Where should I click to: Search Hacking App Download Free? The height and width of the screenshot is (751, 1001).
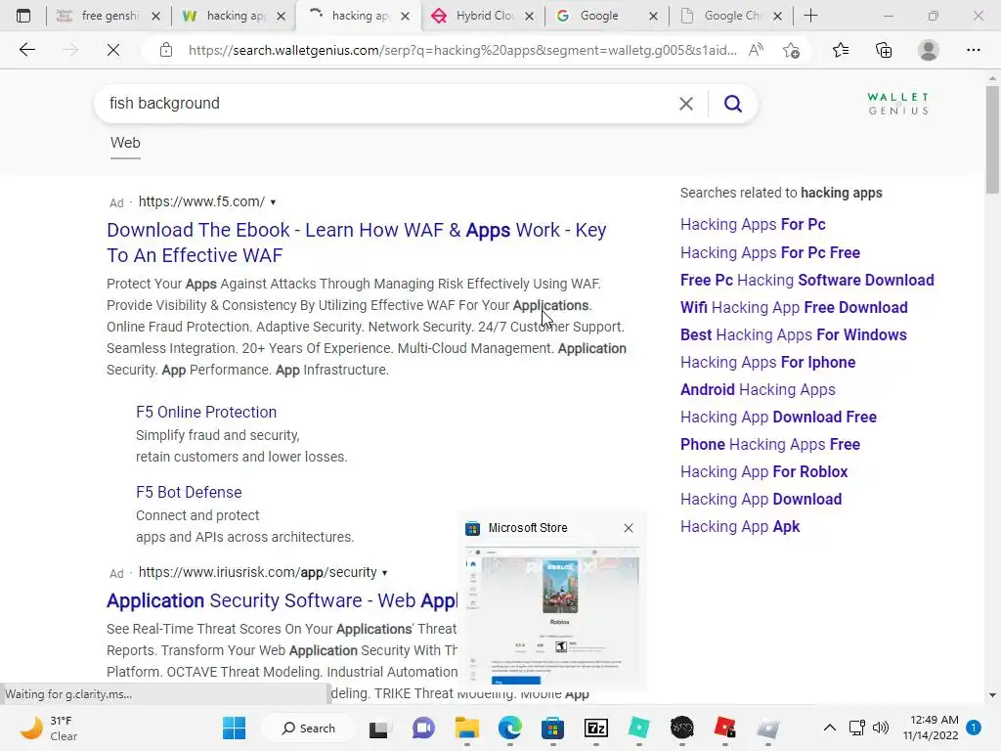pos(778,417)
